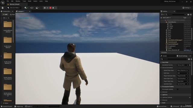Click the Content Browser search magnifier icon

[9, 18]
